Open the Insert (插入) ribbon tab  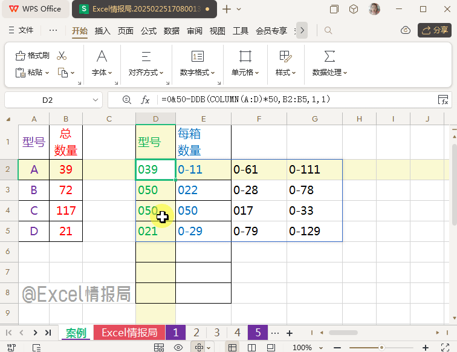click(x=103, y=31)
